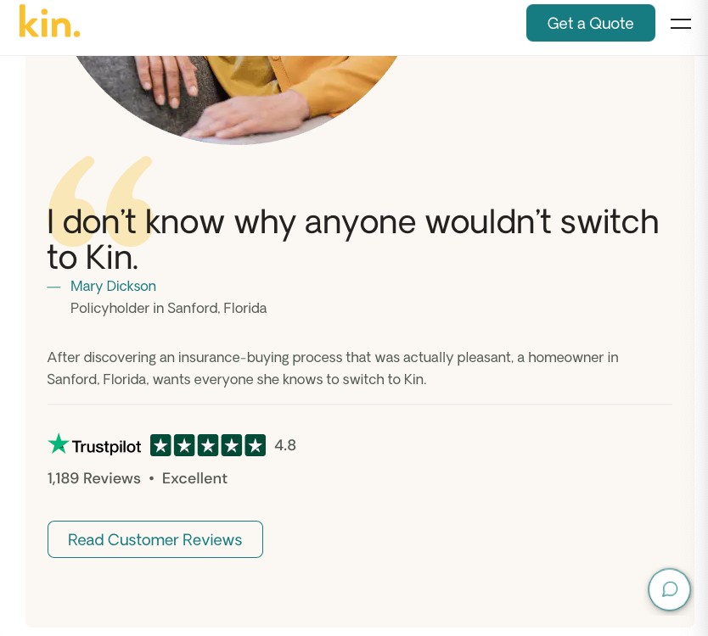
Task: Open the Mary Dickson profile link
Action: [x=113, y=286]
